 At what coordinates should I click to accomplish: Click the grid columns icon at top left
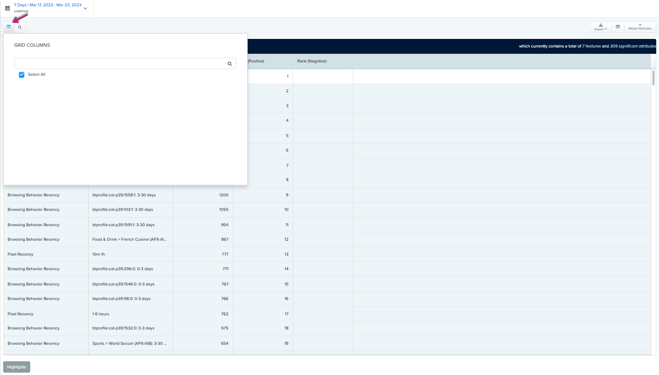pyautogui.click(x=9, y=27)
